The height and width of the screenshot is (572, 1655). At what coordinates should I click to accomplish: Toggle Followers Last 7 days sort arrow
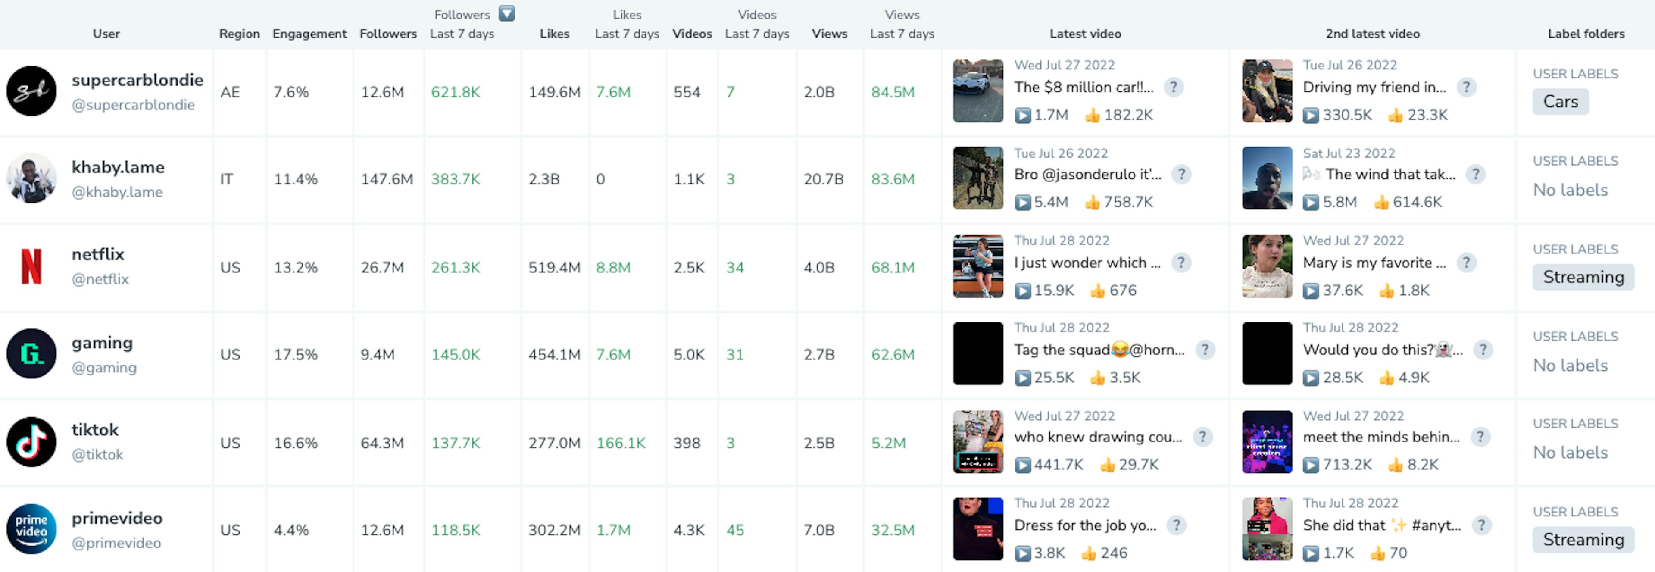click(507, 13)
